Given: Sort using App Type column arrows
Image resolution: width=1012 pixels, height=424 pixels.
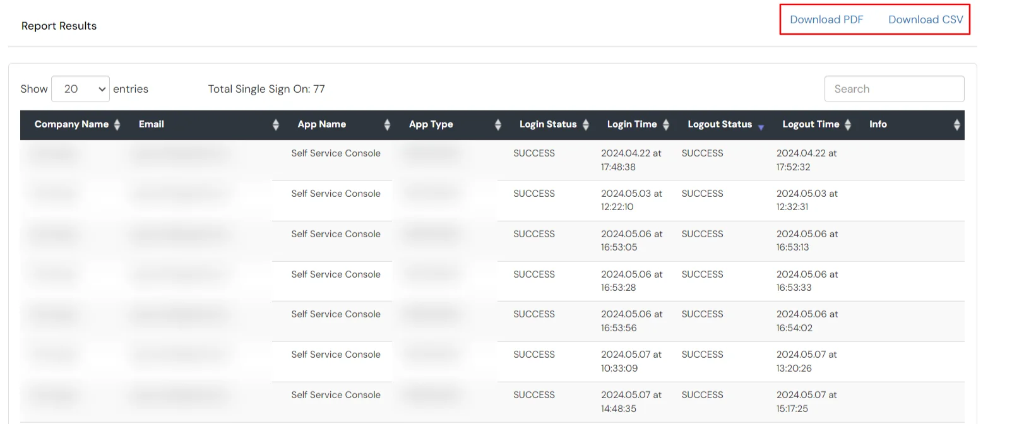Looking at the screenshot, I should coord(498,125).
